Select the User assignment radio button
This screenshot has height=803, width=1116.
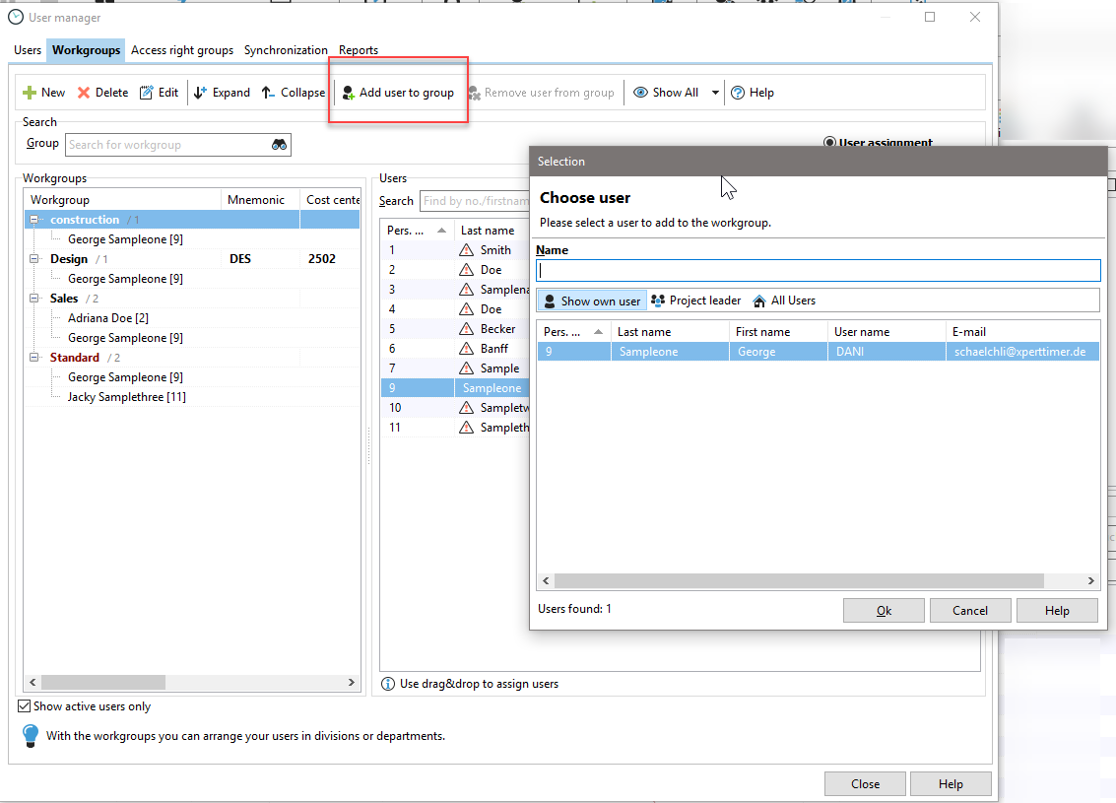[x=829, y=143]
